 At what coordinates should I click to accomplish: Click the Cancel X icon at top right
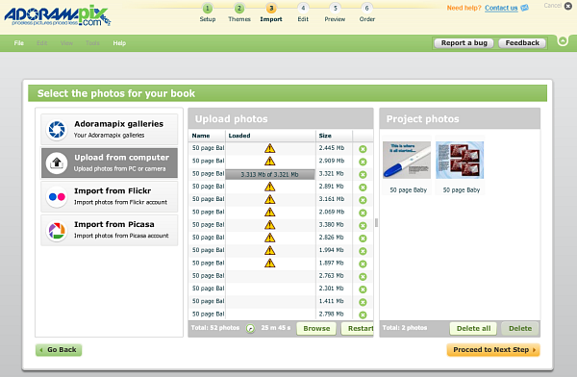click(568, 6)
